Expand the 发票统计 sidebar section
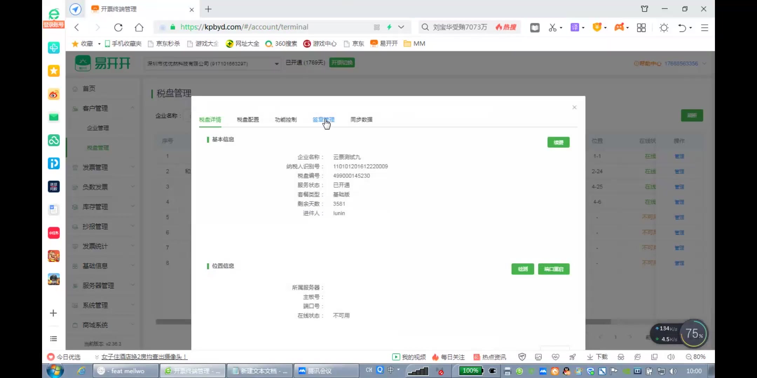 click(103, 246)
